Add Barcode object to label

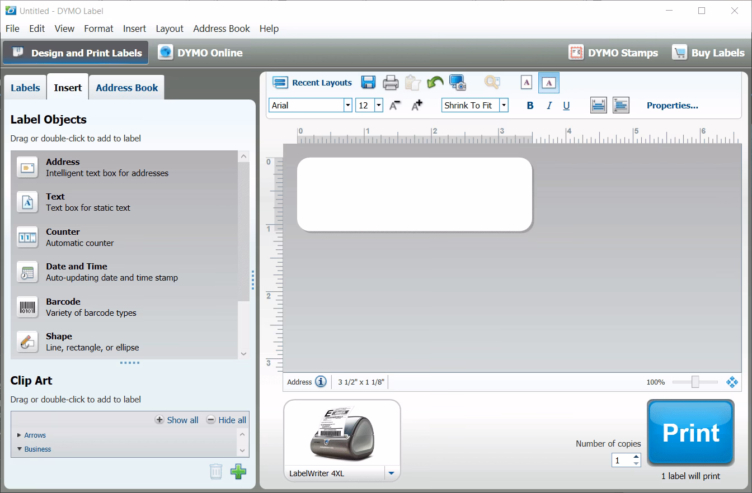tap(124, 307)
